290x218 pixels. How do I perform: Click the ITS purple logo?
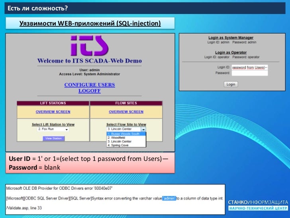click(89, 46)
